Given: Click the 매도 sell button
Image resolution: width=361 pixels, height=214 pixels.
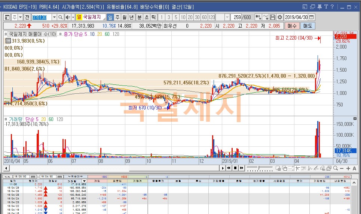Looking at the screenshot, I should (308, 26).
